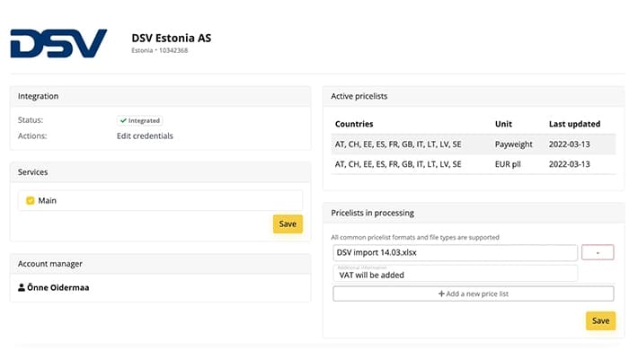
Task: Focus the 'VAT will be added' information field
Action: tap(455, 275)
